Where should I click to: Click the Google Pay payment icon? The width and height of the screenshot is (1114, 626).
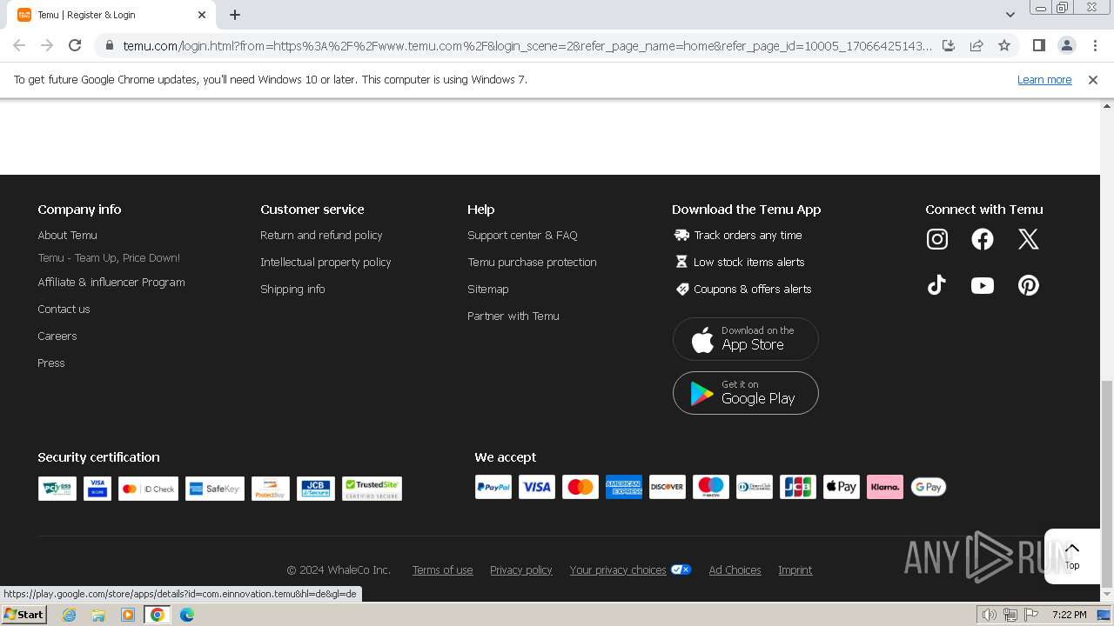click(x=929, y=487)
